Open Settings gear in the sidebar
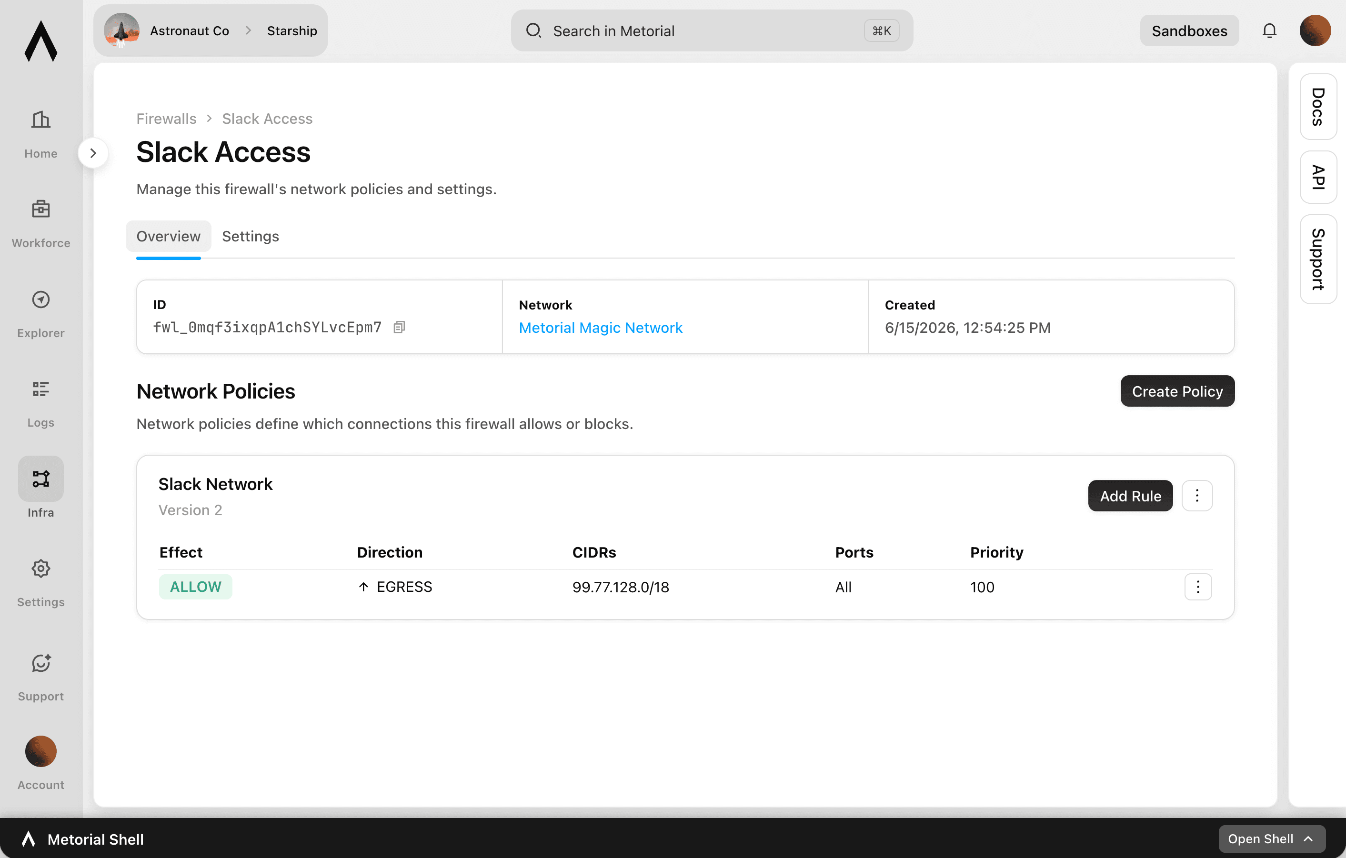 (41, 569)
